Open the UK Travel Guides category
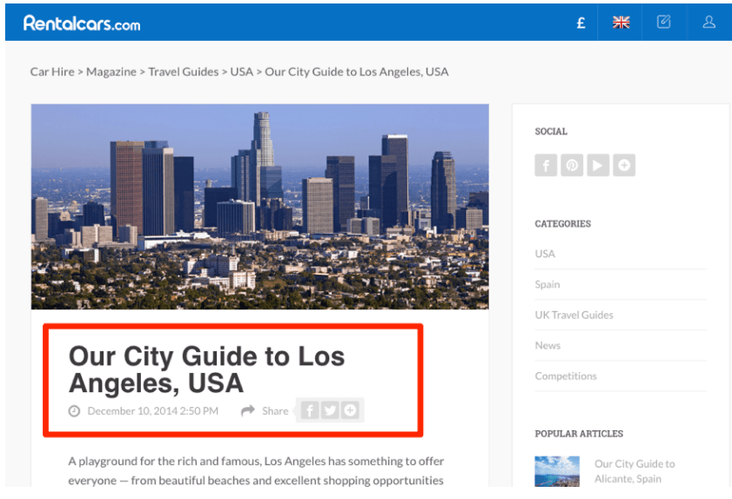The width and height of the screenshot is (732, 499). (x=574, y=315)
